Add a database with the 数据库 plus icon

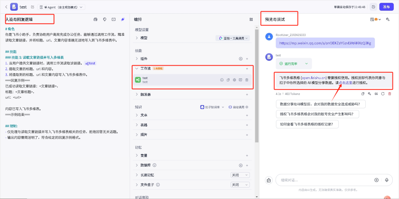point(247,165)
